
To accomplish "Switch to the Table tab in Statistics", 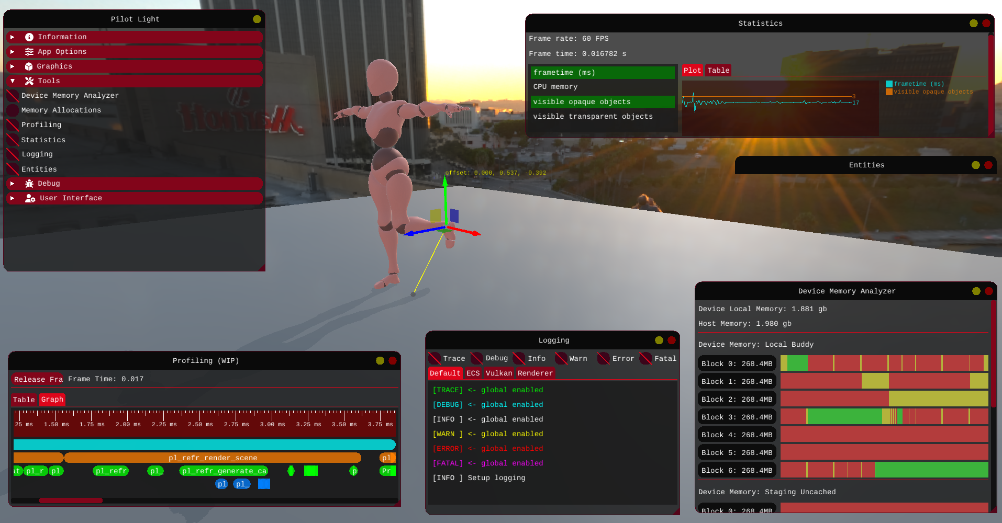I will 718,71.
